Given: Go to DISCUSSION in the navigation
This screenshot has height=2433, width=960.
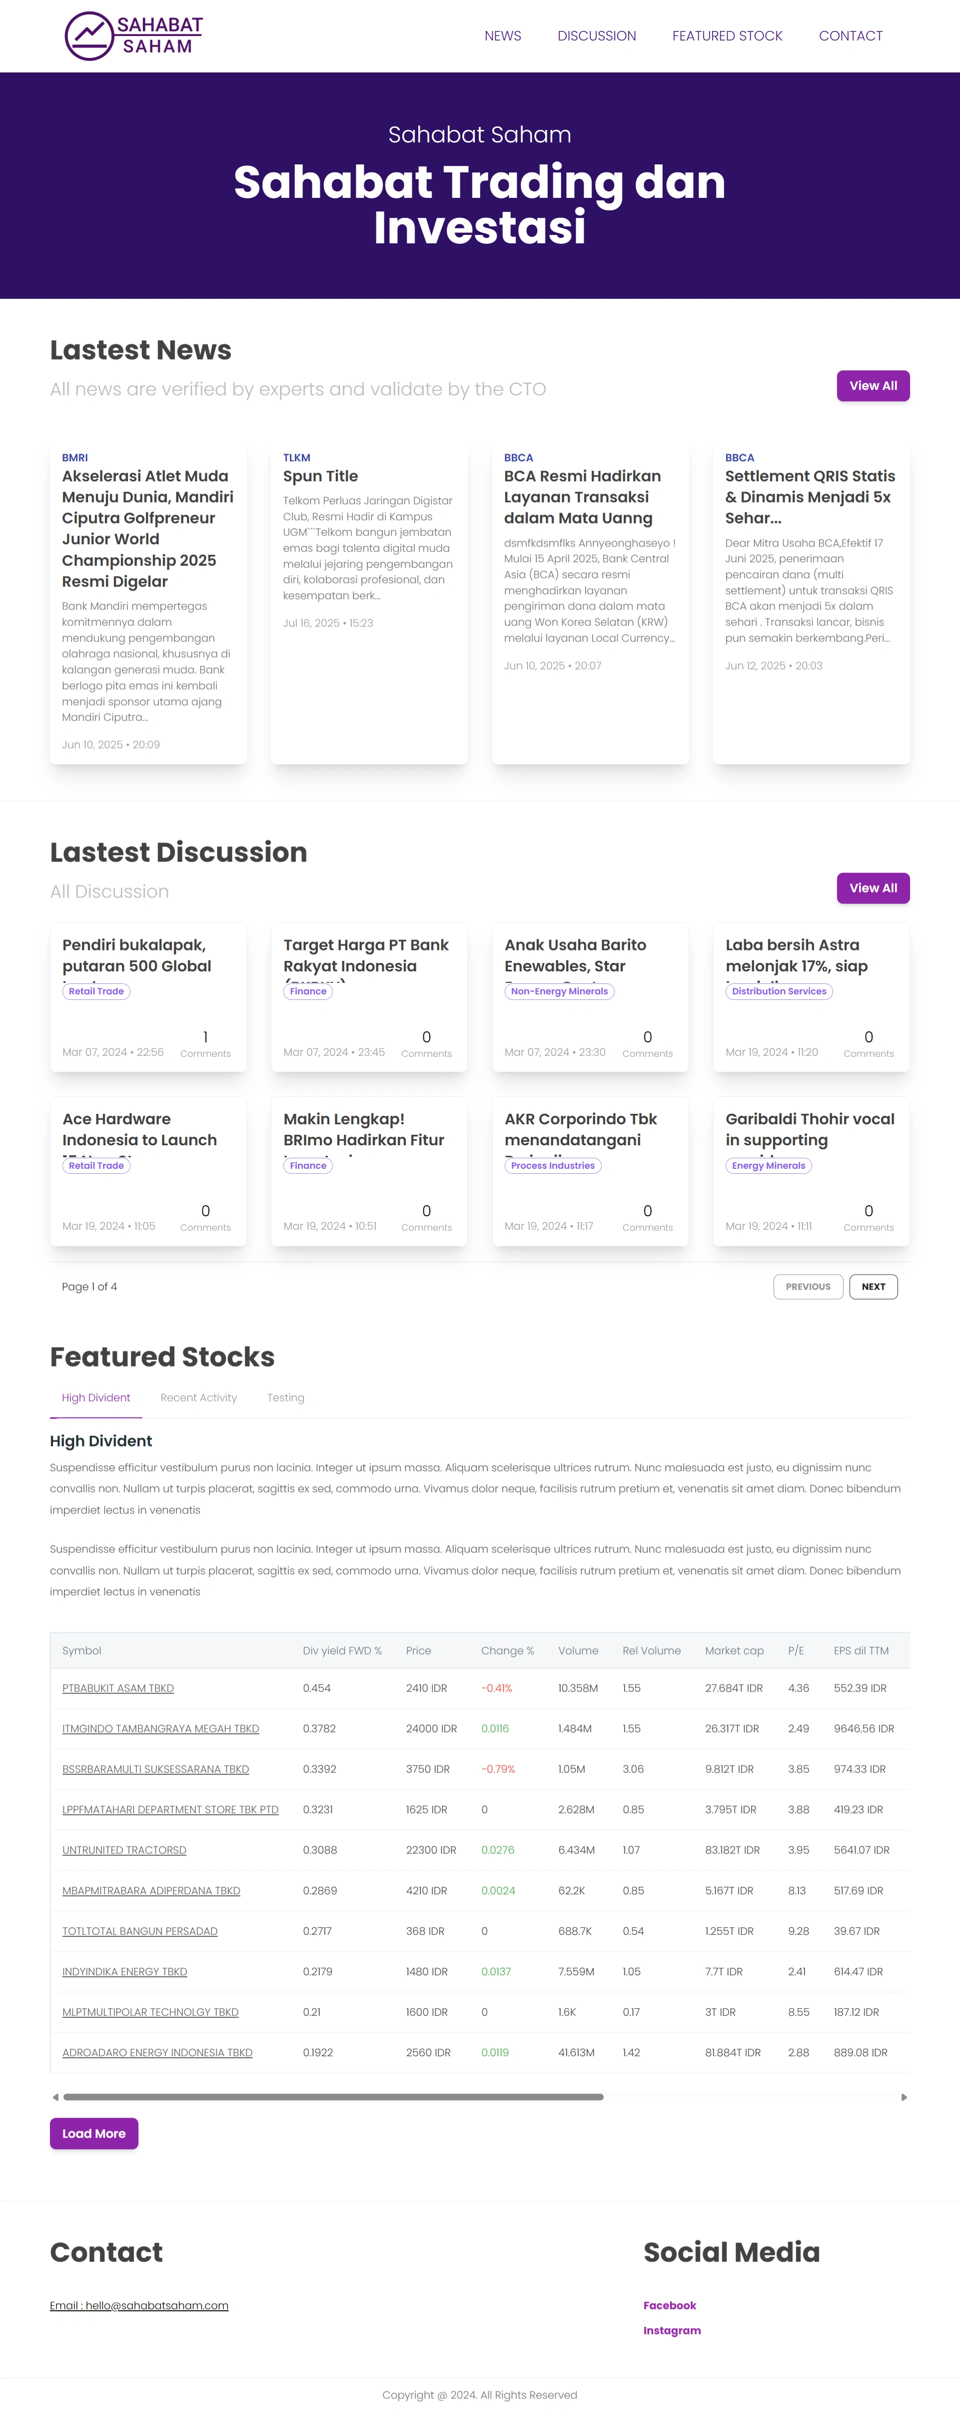Looking at the screenshot, I should click(x=596, y=36).
